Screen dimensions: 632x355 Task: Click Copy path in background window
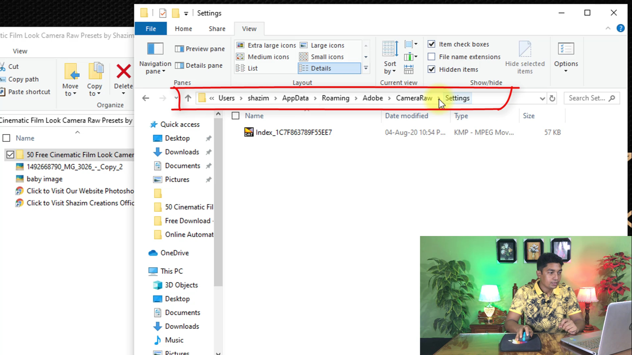point(20,79)
